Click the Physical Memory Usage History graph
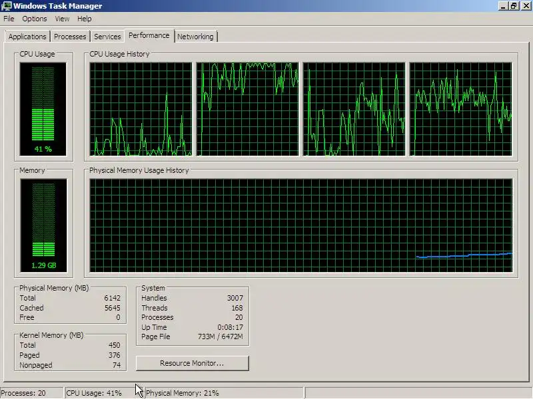533x399 pixels. click(x=301, y=225)
